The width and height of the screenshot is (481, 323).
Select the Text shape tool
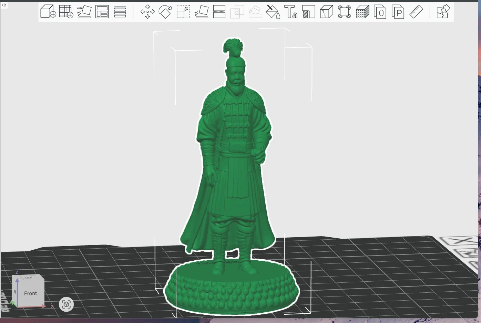tap(291, 12)
